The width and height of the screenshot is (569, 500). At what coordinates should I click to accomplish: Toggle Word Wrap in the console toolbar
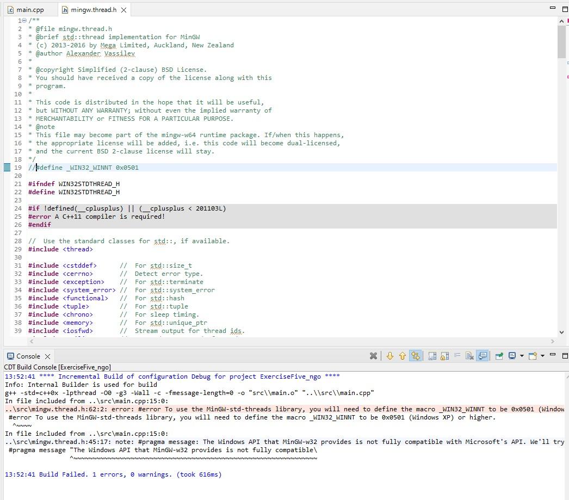tap(457, 356)
